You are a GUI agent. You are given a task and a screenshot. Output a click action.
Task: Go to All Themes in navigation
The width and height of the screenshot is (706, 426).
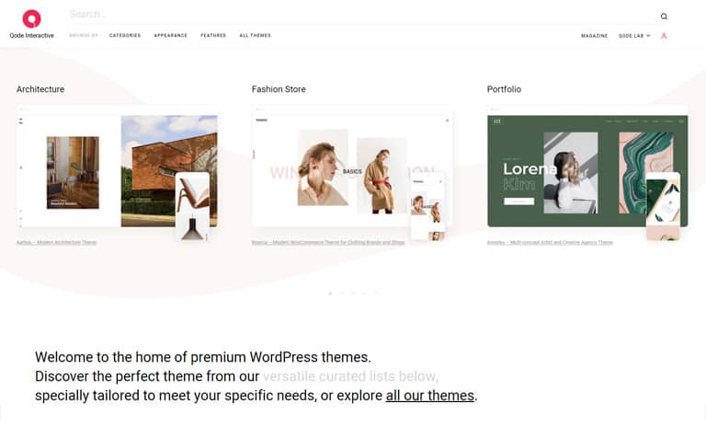[x=255, y=36]
